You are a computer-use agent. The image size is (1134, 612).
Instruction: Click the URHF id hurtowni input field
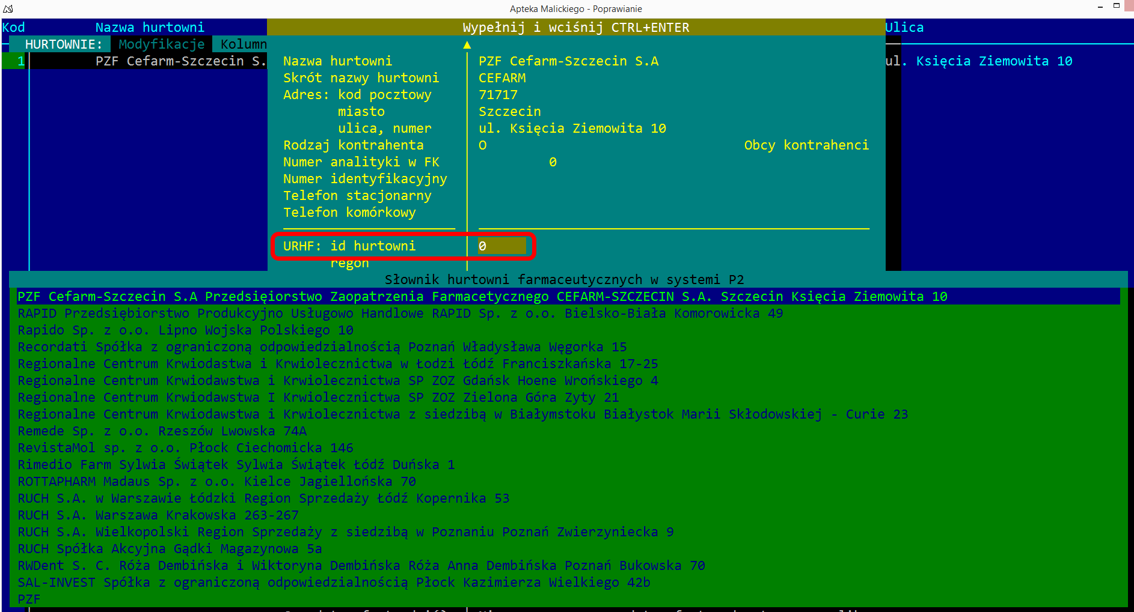tap(501, 246)
